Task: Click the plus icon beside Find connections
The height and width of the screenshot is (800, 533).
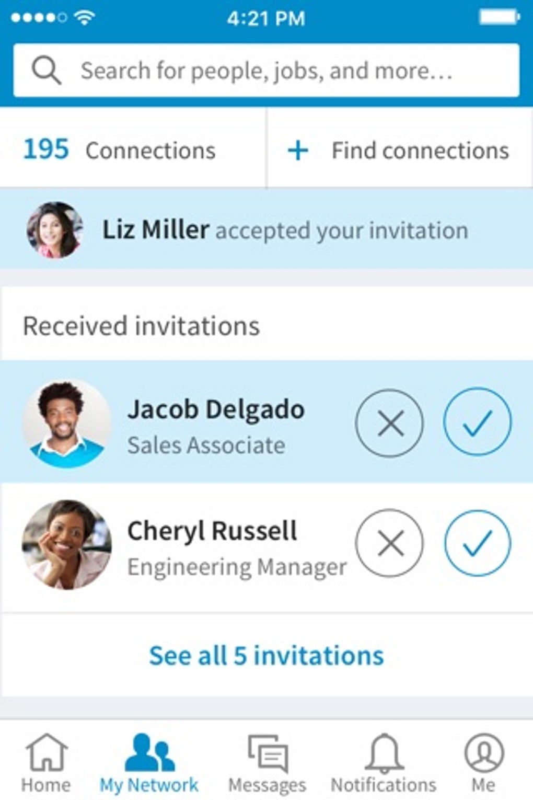Action: [x=298, y=151]
